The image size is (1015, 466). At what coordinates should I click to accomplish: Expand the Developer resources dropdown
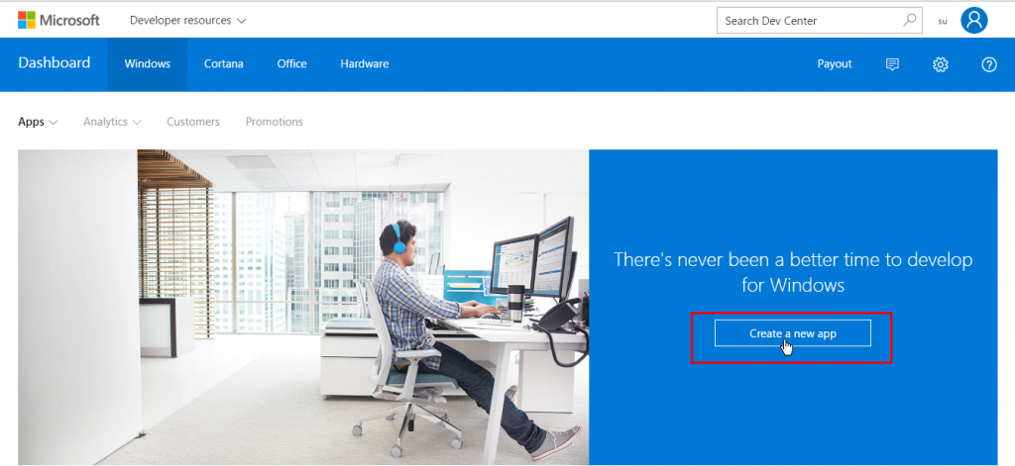(187, 21)
